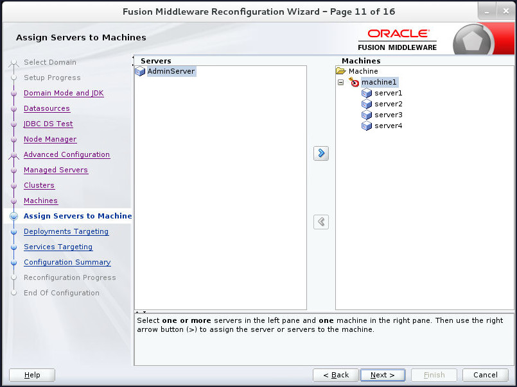Close the Reconfiguration Wizard window
This screenshot has width=517, height=387.
506,11
